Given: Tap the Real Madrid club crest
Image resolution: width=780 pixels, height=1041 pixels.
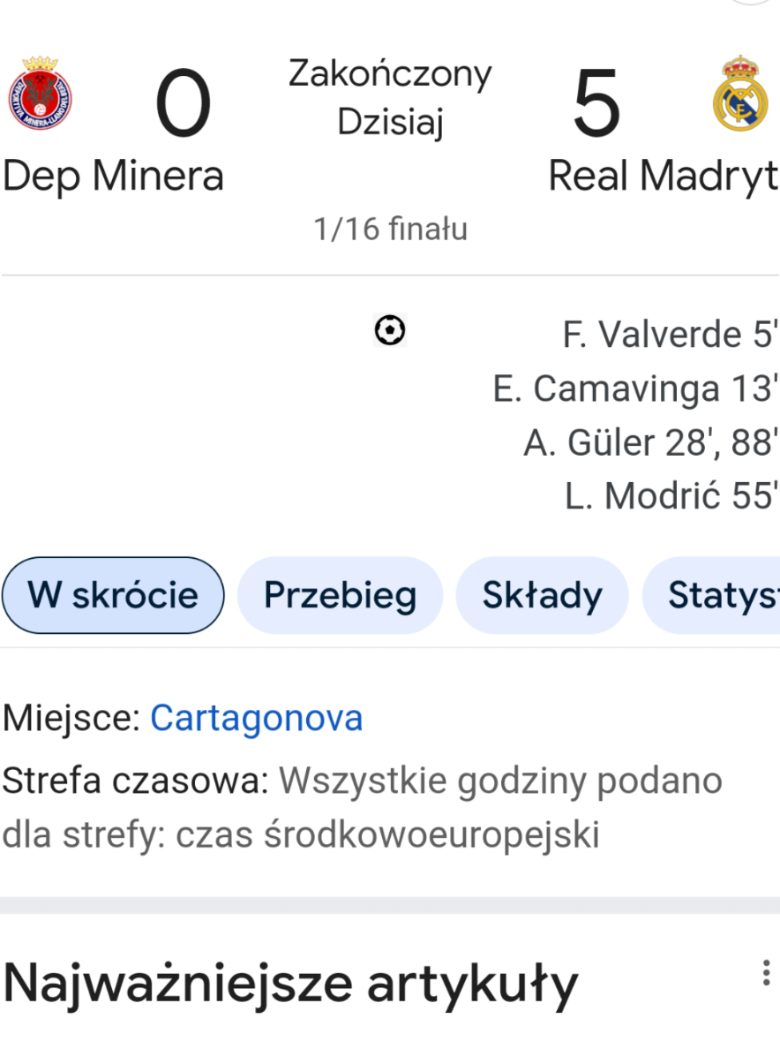Looking at the screenshot, I should pyautogui.click(x=740, y=93).
